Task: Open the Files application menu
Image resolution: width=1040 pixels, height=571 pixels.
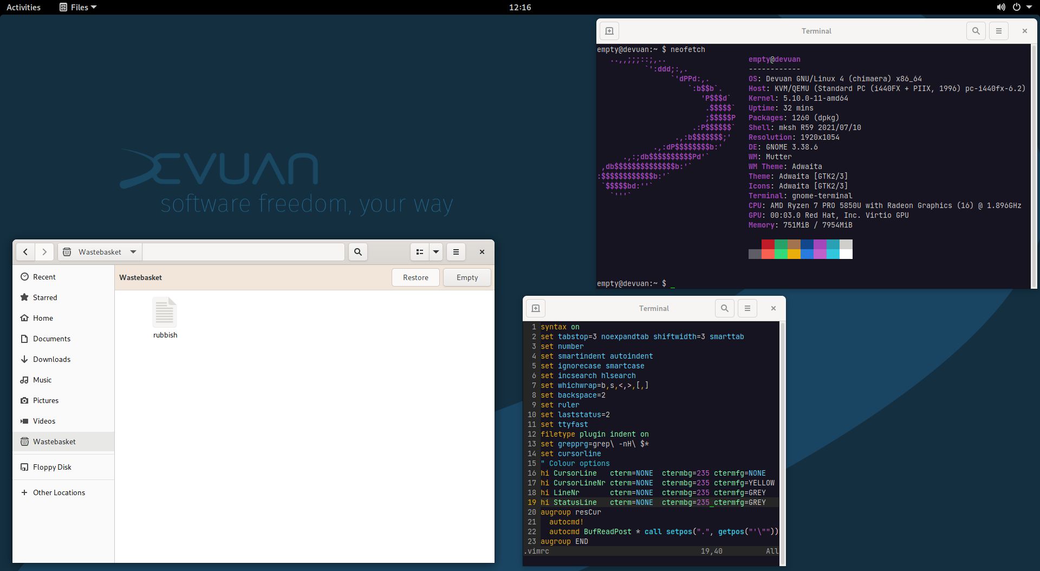Action: click(x=78, y=7)
